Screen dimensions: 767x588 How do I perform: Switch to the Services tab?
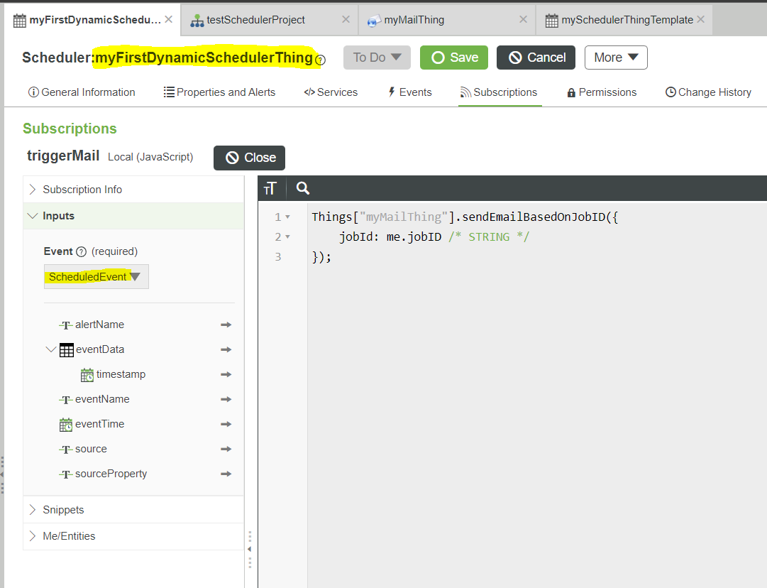(x=331, y=92)
